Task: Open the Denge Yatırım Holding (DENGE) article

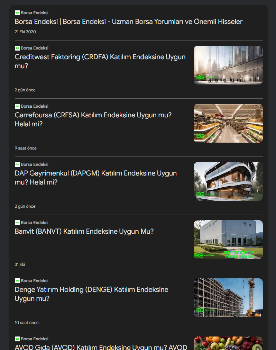Action: (91, 294)
